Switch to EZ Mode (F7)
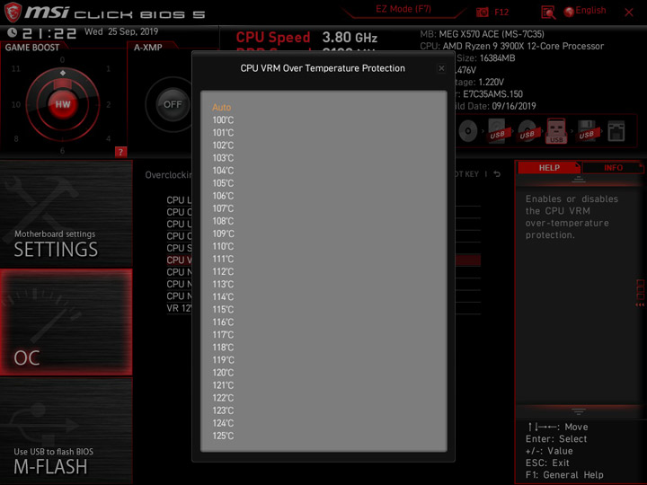Image resolution: width=647 pixels, height=485 pixels. (403, 9)
